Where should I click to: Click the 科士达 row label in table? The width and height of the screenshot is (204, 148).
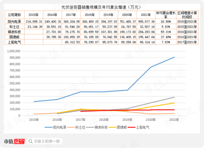(14, 27)
